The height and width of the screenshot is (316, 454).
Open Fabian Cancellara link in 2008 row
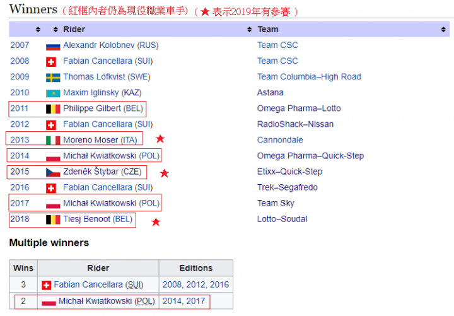(98, 61)
